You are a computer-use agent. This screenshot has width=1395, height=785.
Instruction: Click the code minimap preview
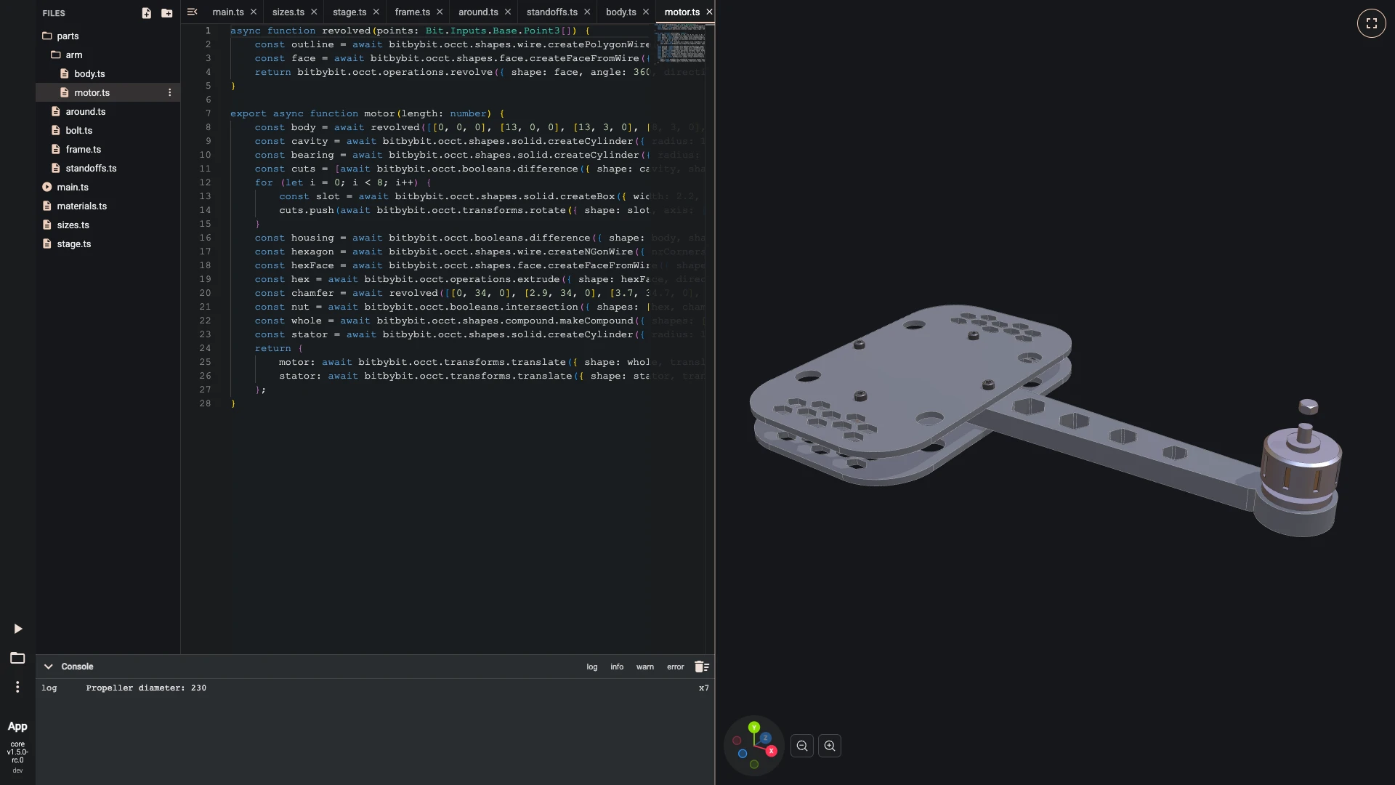click(x=681, y=43)
